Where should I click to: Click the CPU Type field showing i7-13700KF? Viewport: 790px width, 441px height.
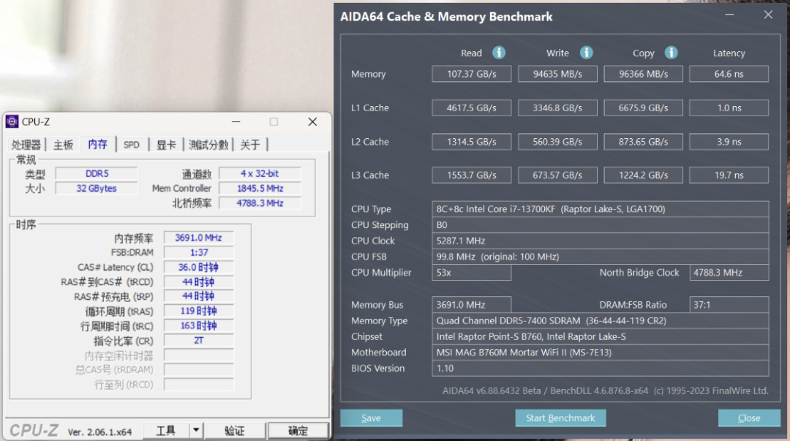[x=600, y=209]
